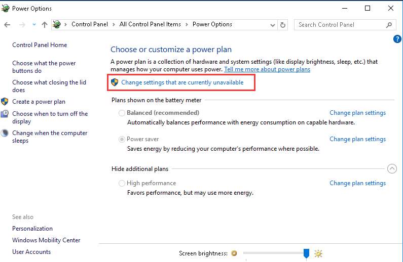Click the bright sun brightness icon
The width and height of the screenshot is (403, 262).
(318, 253)
